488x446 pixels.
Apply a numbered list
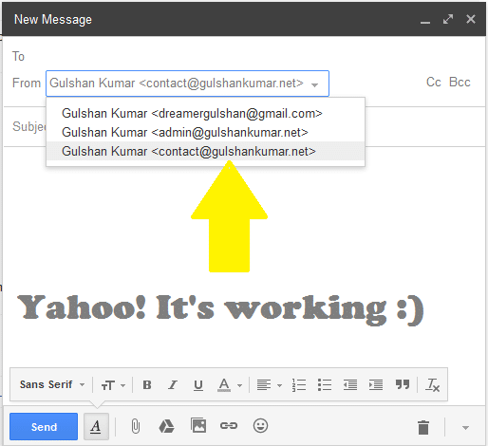click(299, 385)
